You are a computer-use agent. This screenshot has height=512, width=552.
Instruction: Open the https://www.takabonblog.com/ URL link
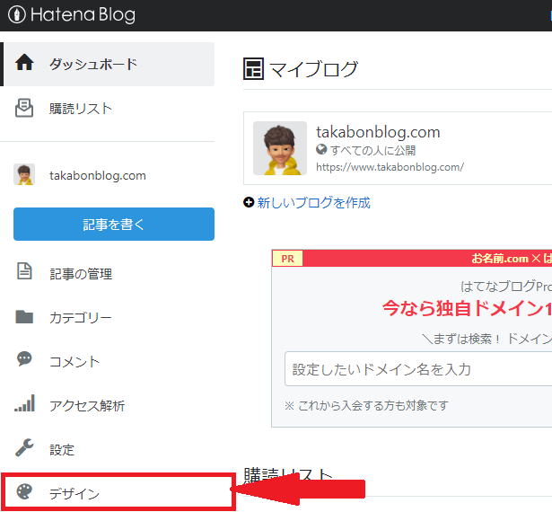click(x=390, y=167)
